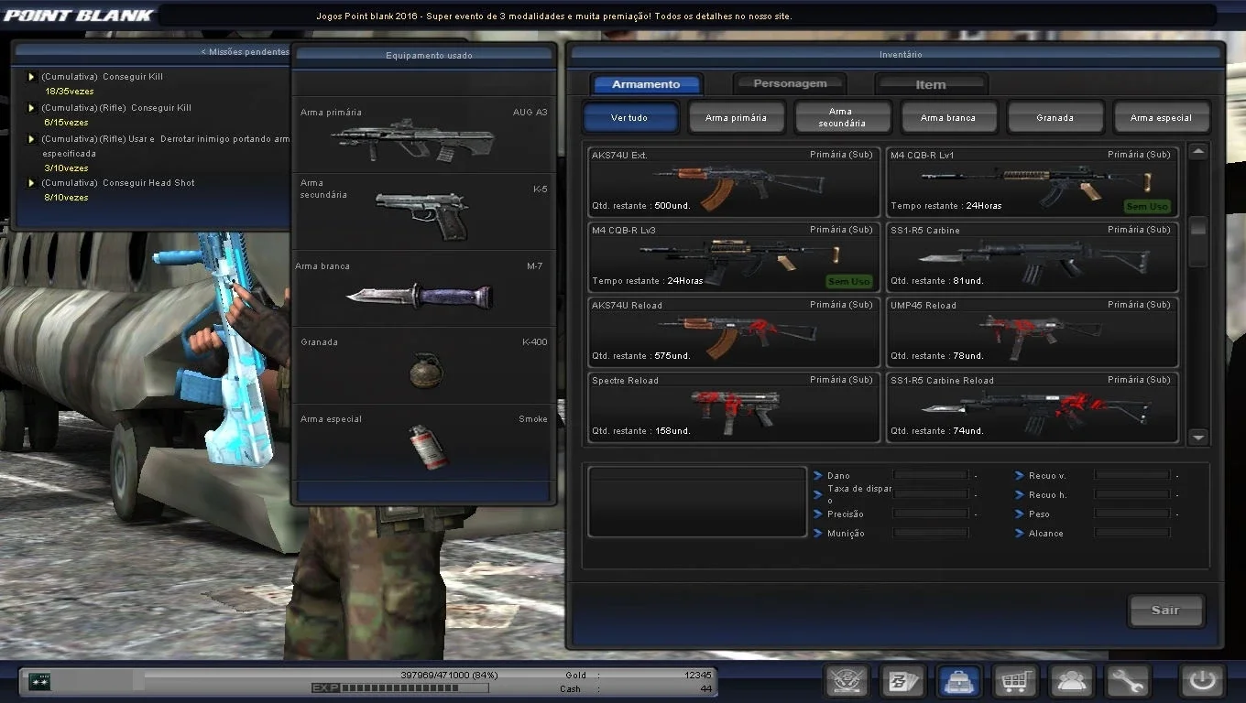
Task: Click the power exit icon
Action: [x=1202, y=681]
